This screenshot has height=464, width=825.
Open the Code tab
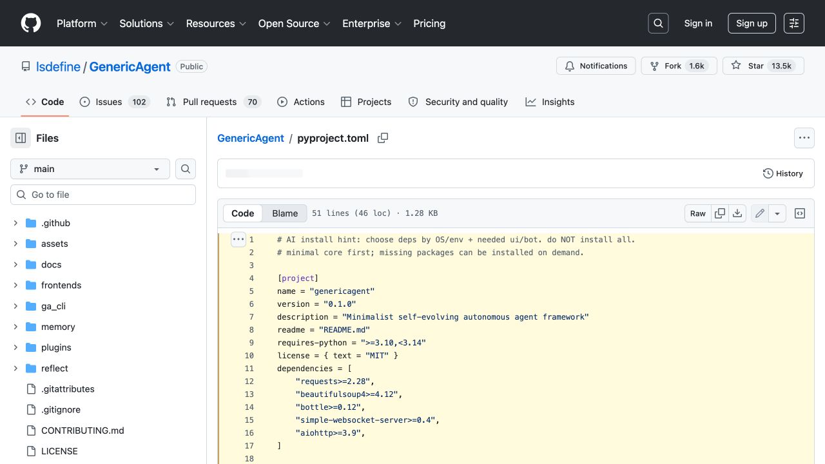point(45,102)
